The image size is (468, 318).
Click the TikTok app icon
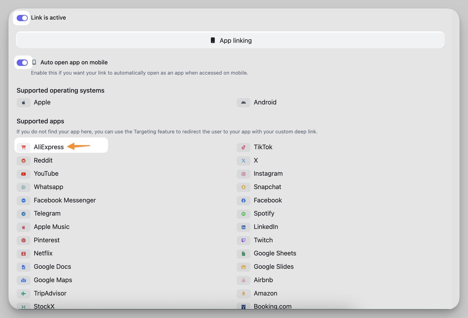pyautogui.click(x=244, y=147)
